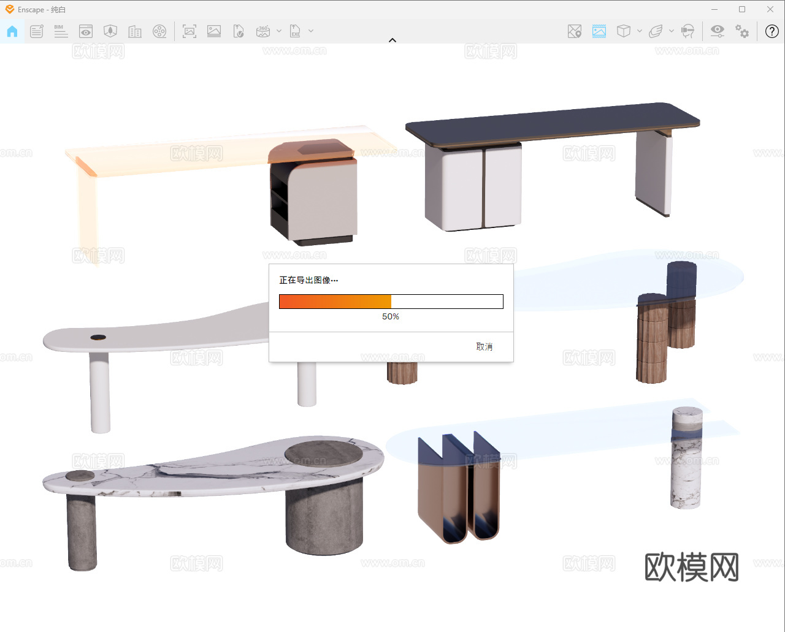Toggle the annotations notes icon
Screen dimensions: 785x632
37,31
